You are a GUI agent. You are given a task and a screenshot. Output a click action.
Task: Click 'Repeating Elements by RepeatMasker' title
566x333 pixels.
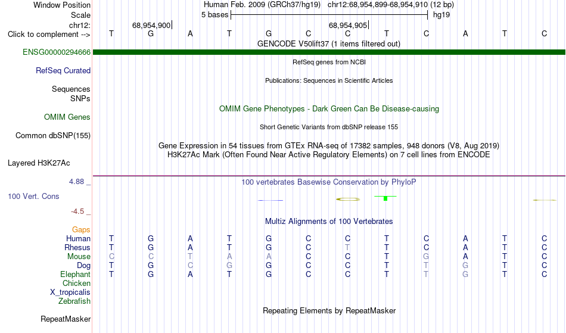pyautogui.click(x=329, y=311)
